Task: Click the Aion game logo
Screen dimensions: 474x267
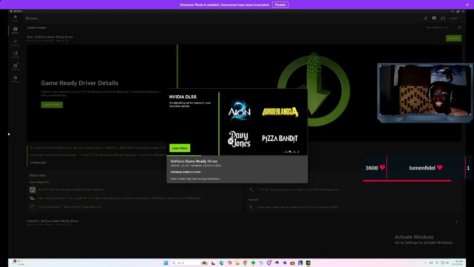Action: tap(239, 110)
